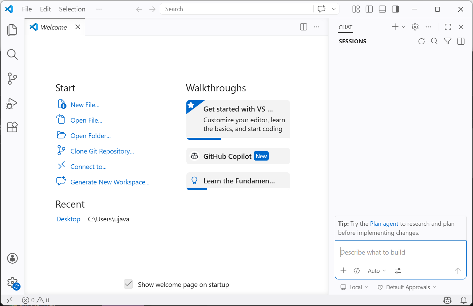
Task: Toggle the primary side bar
Action: 369,9
